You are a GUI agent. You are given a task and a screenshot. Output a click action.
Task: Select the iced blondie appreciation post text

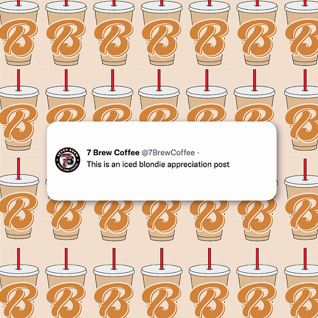click(x=158, y=164)
